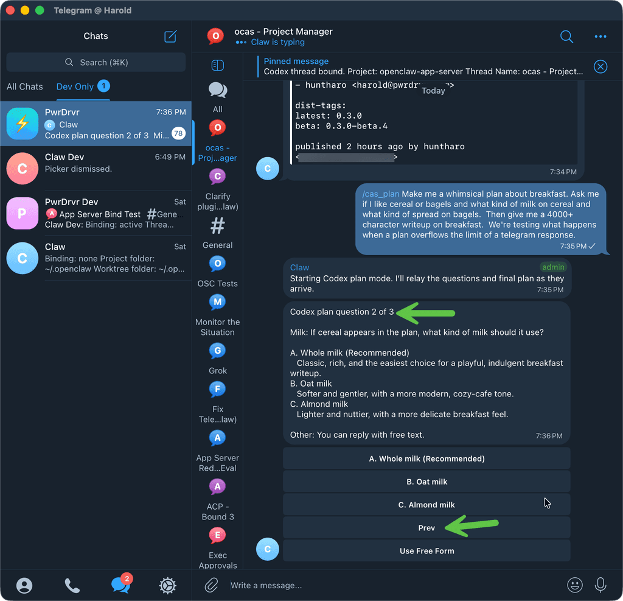This screenshot has width=623, height=601.
Task: Open the General hashtag topic
Action: 217,233
